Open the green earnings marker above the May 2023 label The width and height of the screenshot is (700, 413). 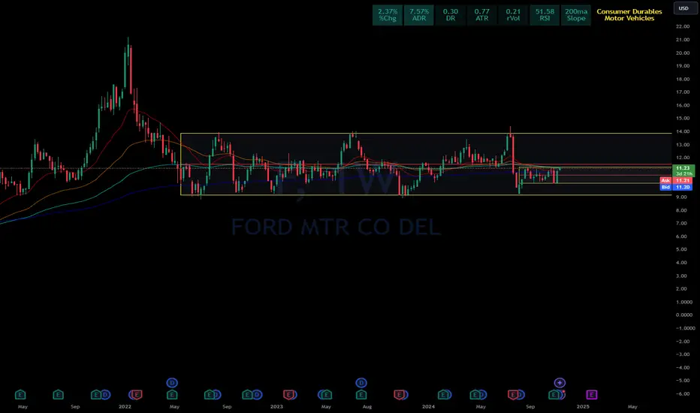327,395
